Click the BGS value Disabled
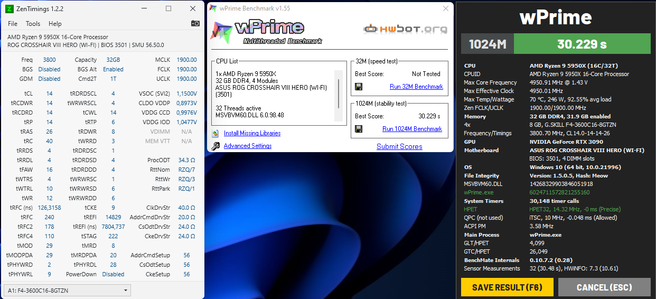The width and height of the screenshot is (656, 299). pos(49,69)
